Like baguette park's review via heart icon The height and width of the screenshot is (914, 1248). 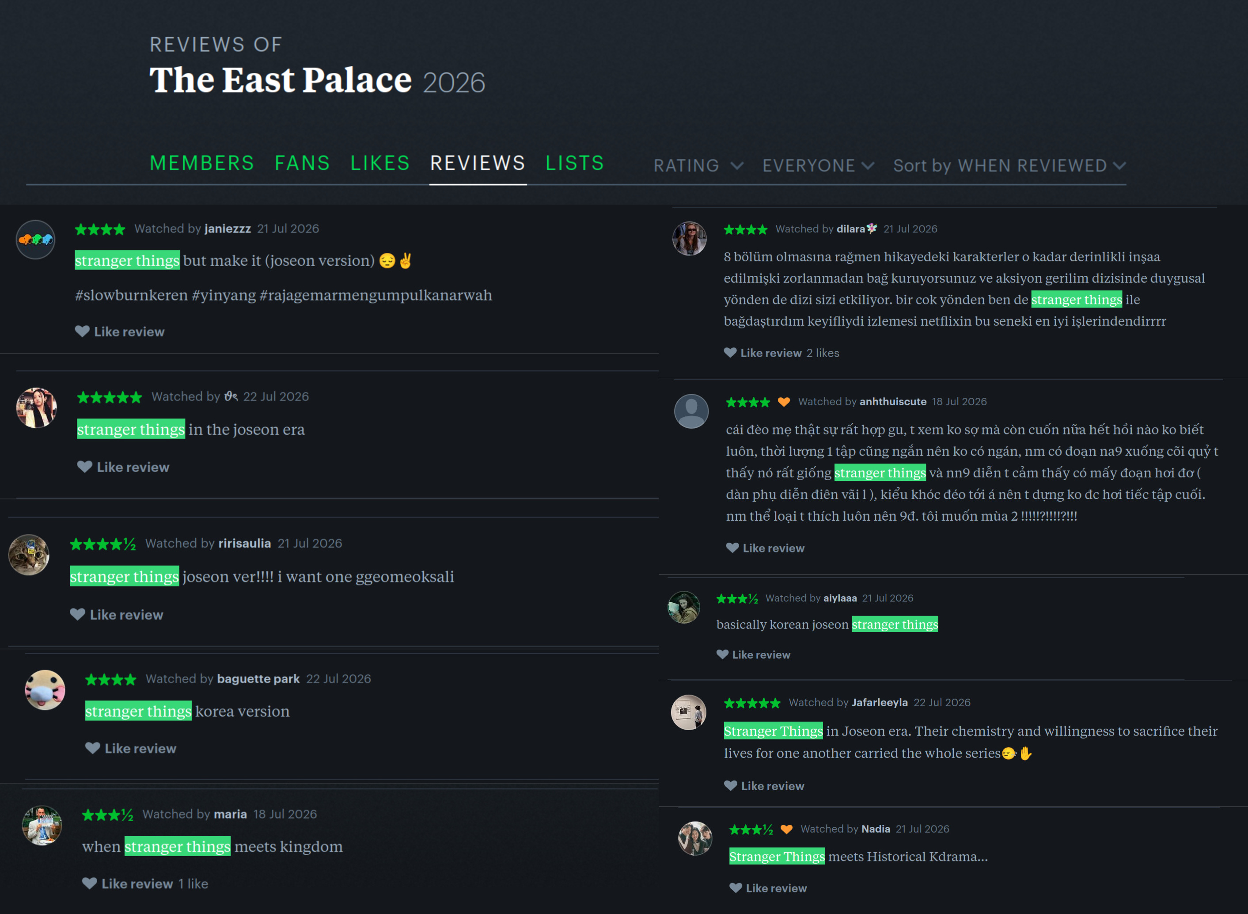tap(92, 748)
